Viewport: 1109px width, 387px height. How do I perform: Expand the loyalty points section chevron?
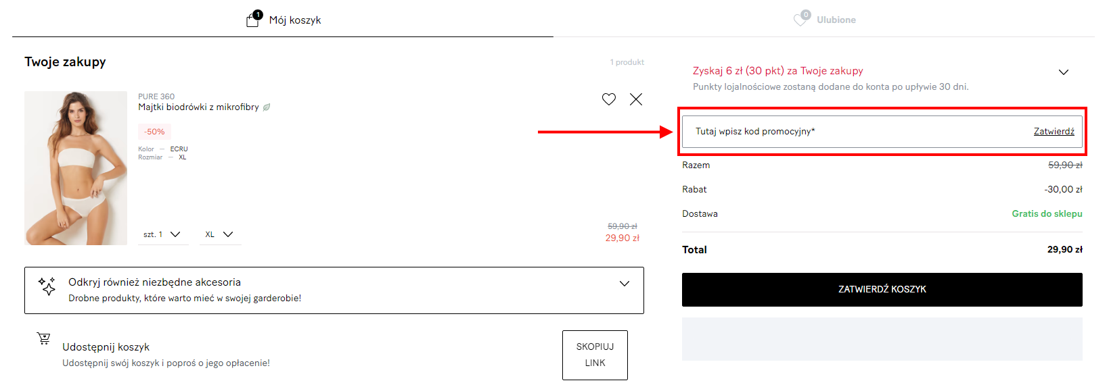[1064, 72]
